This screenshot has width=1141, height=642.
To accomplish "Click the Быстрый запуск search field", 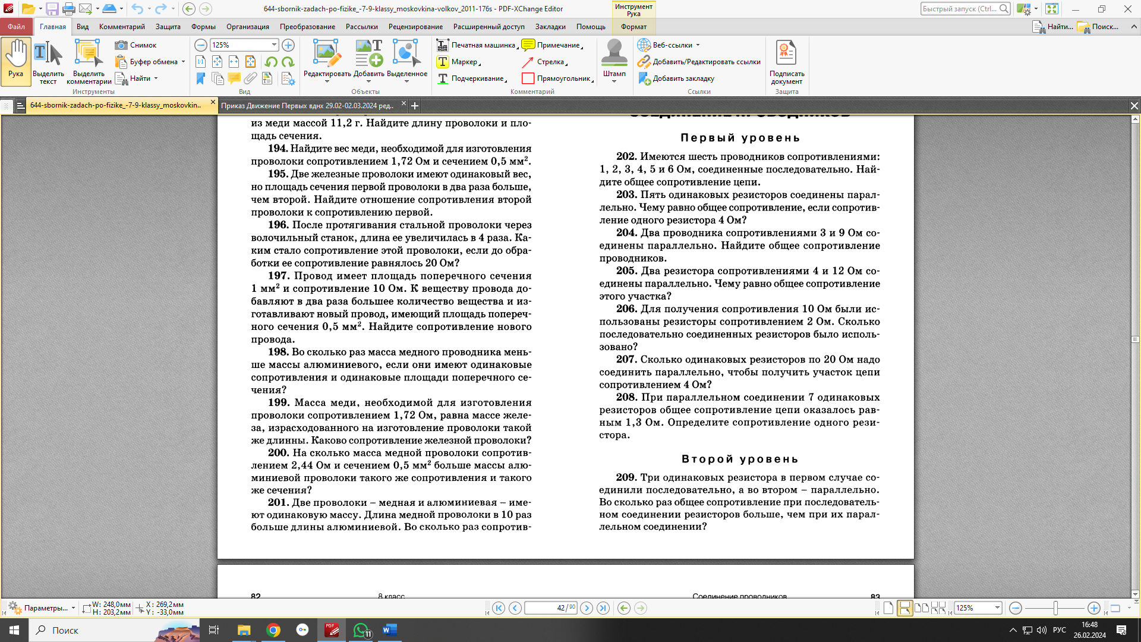I will click(x=965, y=9).
